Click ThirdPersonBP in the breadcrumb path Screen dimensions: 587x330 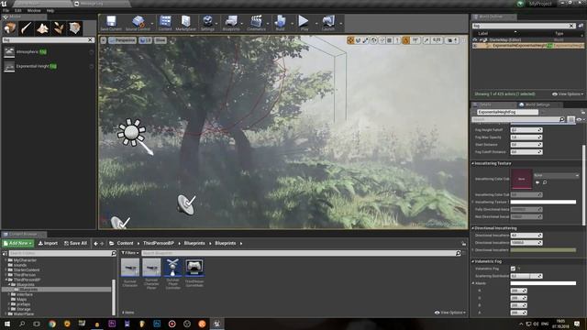[159, 244]
